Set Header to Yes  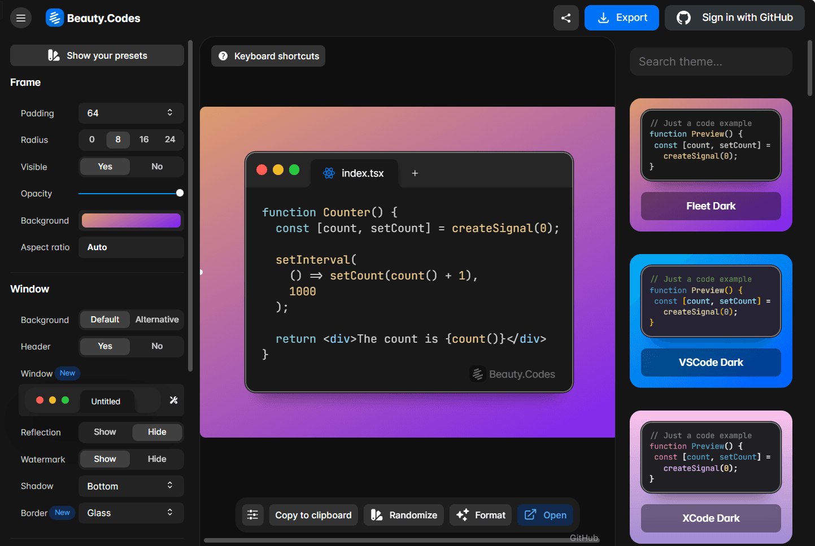coord(105,346)
